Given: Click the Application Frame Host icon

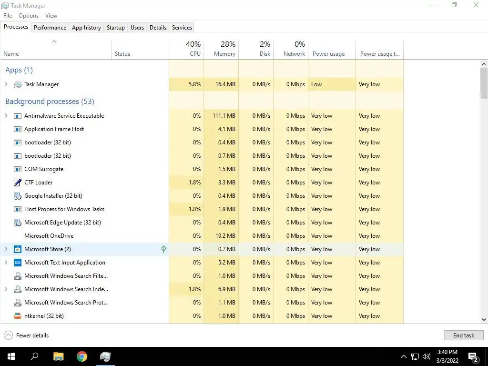Looking at the screenshot, I should pyautogui.click(x=18, y=129).
